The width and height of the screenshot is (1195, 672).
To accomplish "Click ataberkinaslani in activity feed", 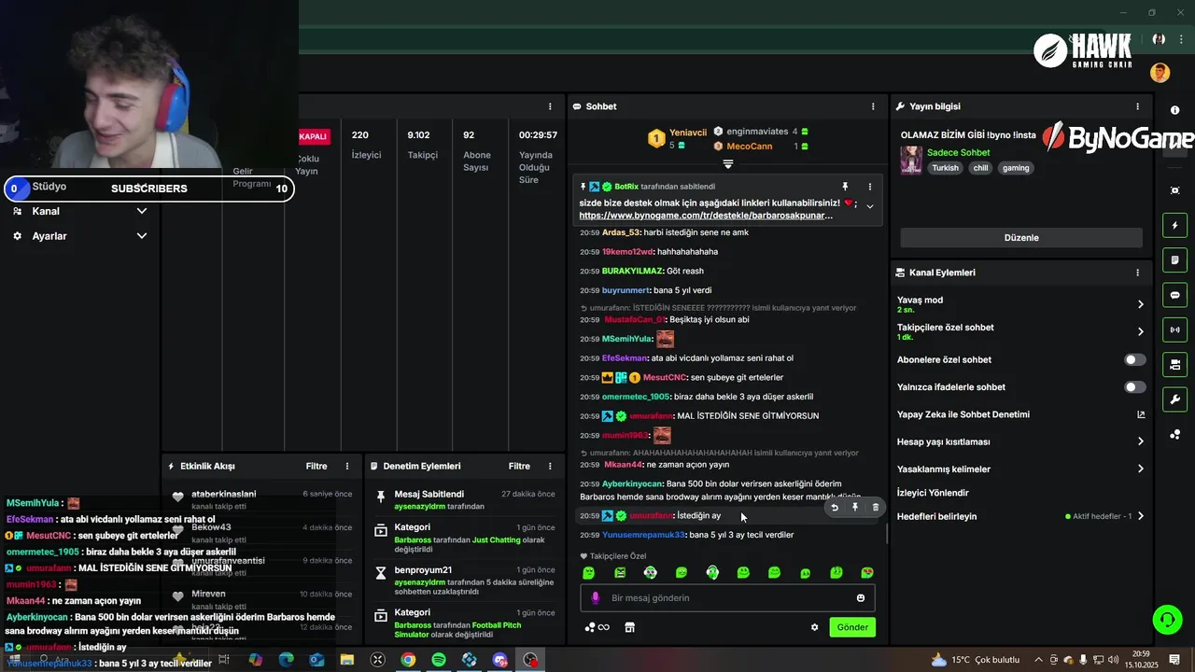I will pyautogui.click(x=224, y=494).
